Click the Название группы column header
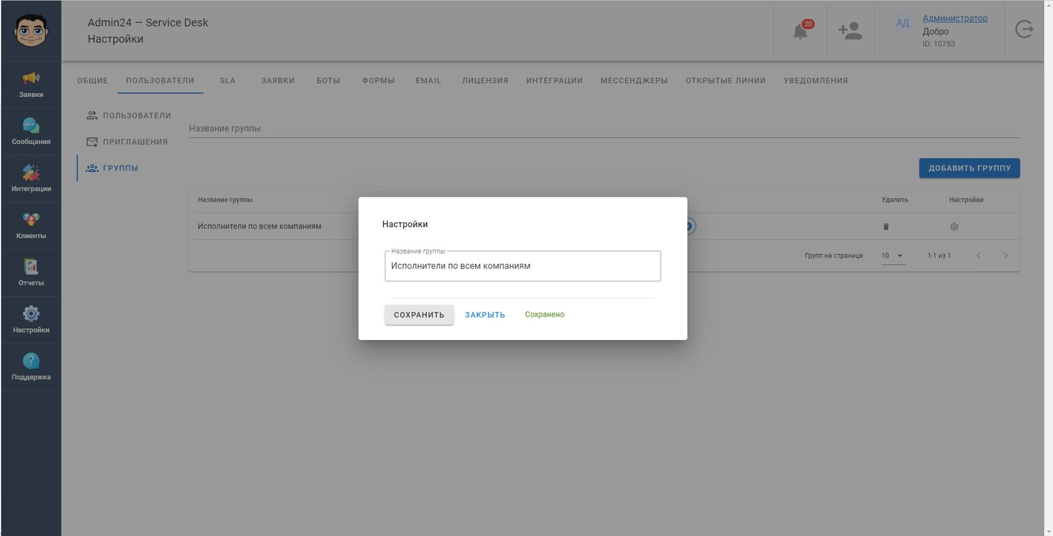The height and width of the screenshot is (536, 1053). pyautogui.click(x=225, y=200)
